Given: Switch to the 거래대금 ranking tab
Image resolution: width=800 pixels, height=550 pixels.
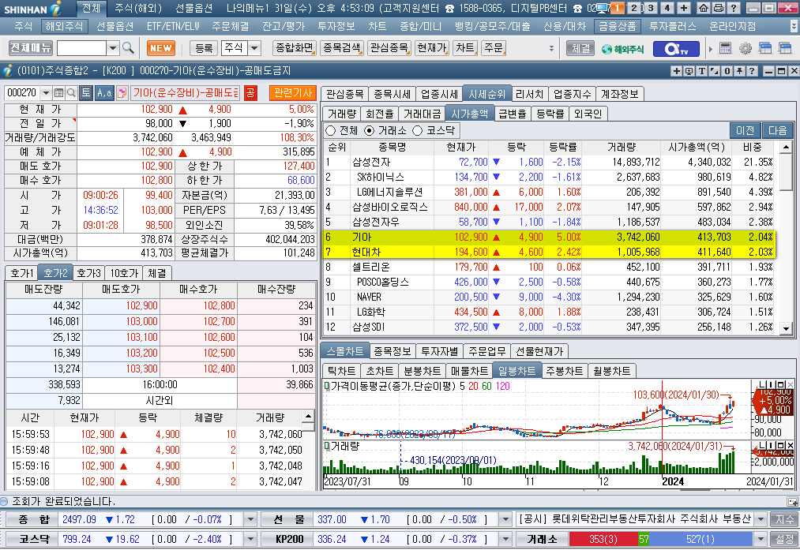Looking at the screenshot, I should click(x=422, y=114).
